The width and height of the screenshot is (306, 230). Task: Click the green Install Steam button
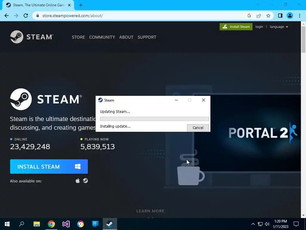(236, 27)
